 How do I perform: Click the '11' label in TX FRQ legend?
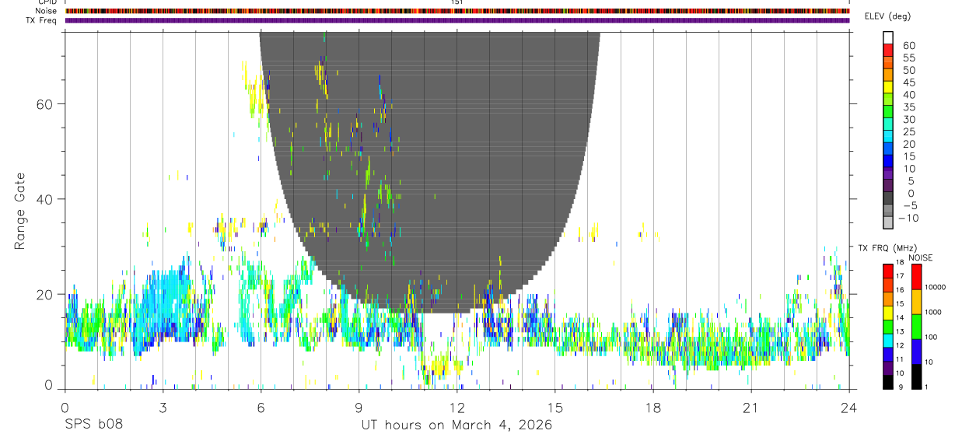tap(900, 359)
